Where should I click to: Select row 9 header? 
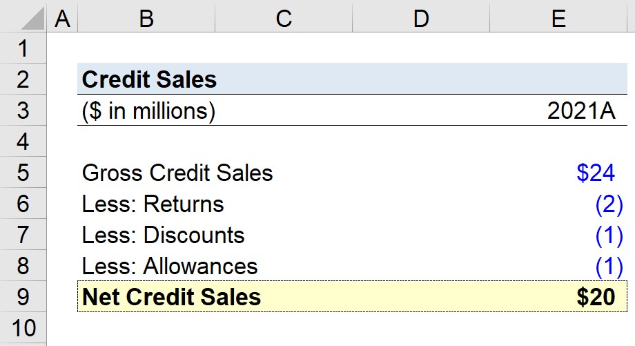pyautogui.click(x=23, y=296)
